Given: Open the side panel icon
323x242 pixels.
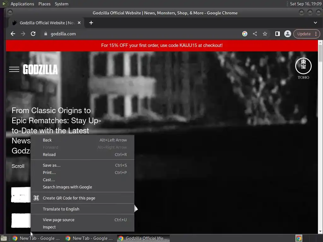Looking at the screenshot, I should pos(278,34).
